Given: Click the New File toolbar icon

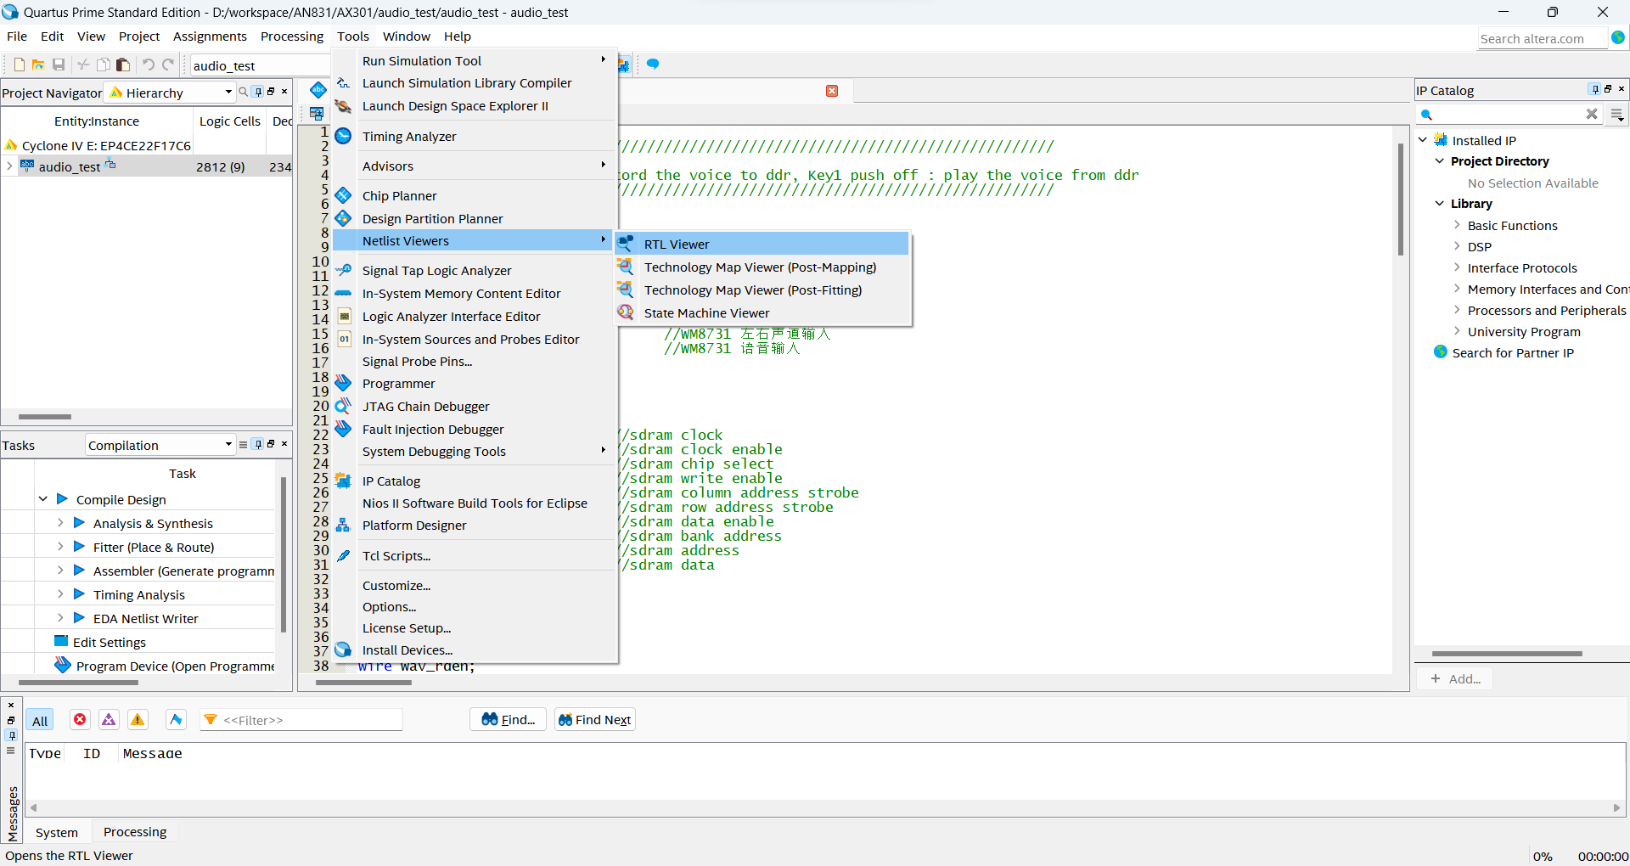Looking at the screenshot, I should [x=19, y=65].
